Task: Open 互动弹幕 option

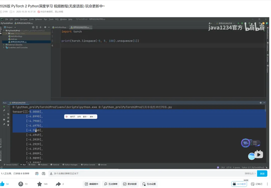Action: tap(111, 184)
